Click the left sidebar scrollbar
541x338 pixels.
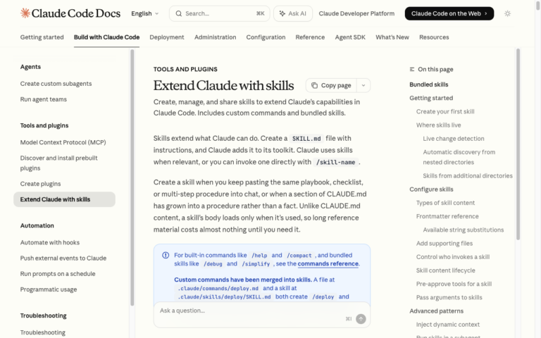(132, 177)
